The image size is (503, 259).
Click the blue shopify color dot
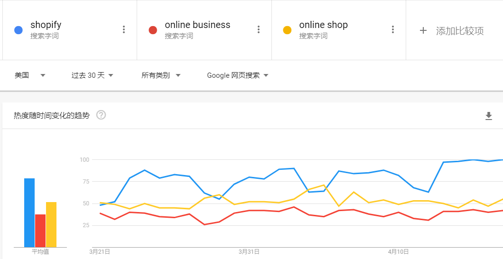(x=19, y=30)
